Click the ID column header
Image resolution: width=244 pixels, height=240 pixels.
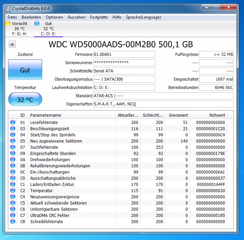coord(22,115)
